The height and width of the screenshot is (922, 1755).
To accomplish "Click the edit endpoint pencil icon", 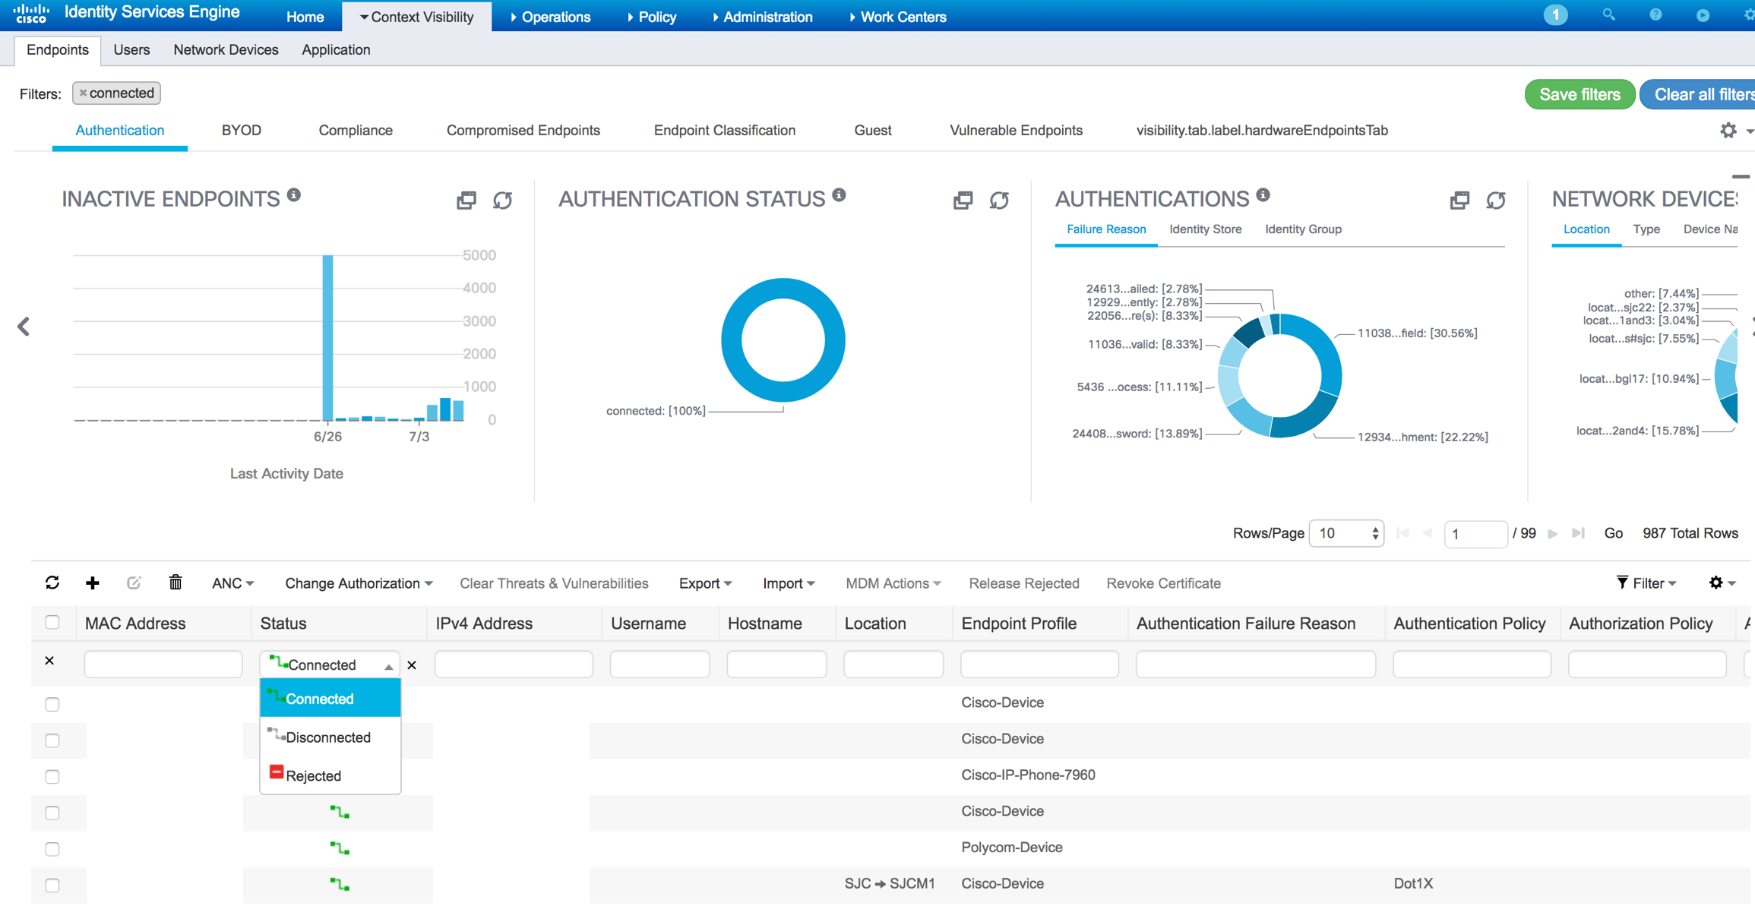I will click(x=134, y=583).
